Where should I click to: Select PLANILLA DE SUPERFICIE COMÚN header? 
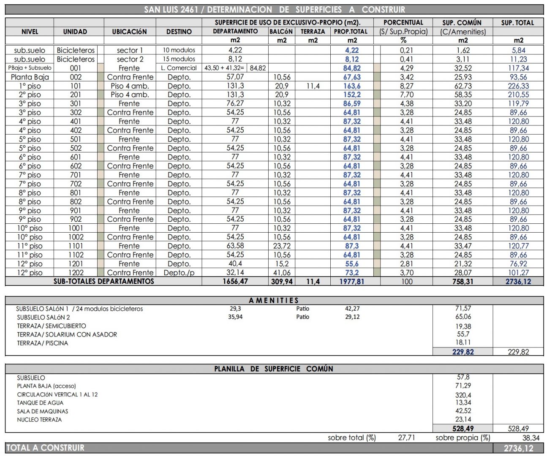(274, 369)
